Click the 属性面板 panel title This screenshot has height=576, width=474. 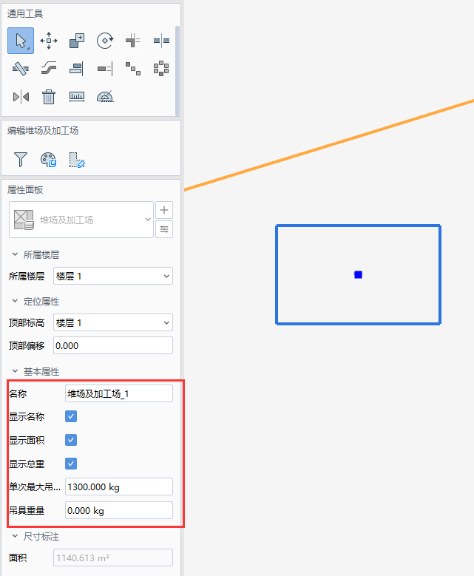coord(25,190)
